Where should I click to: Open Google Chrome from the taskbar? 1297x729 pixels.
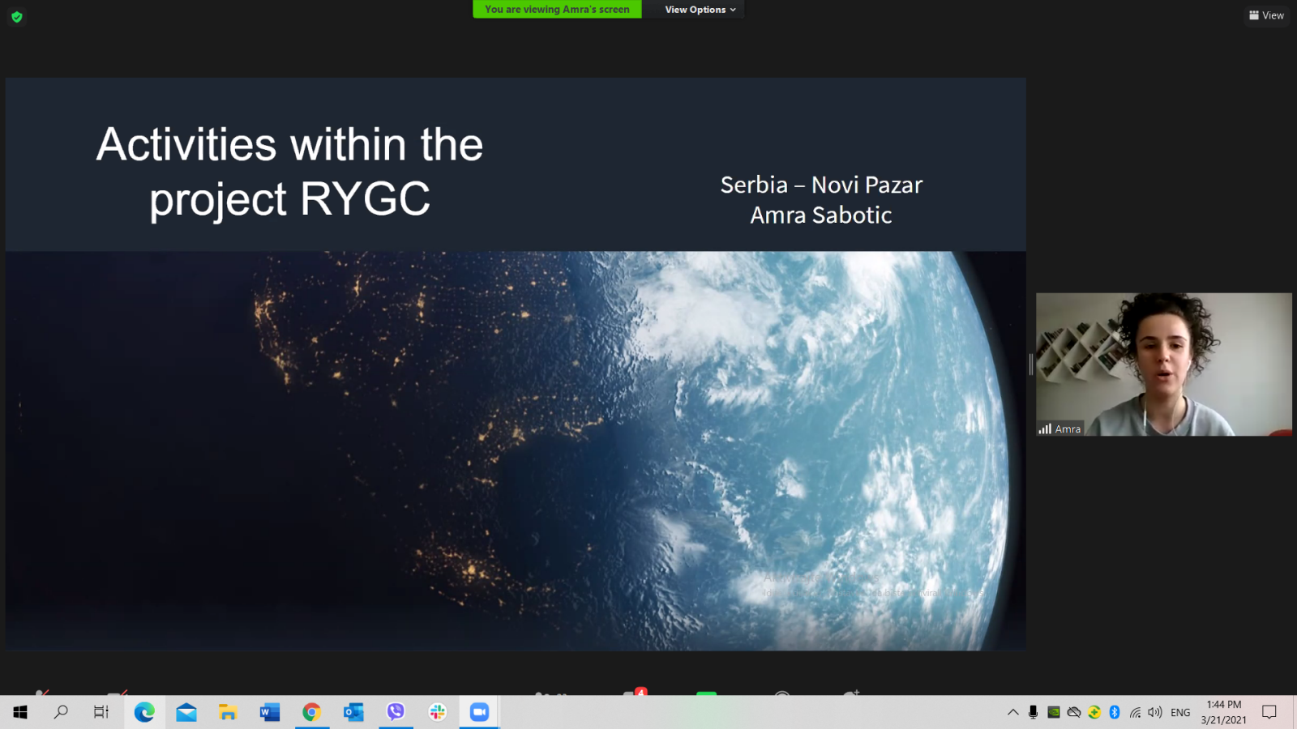coord(311,712)
